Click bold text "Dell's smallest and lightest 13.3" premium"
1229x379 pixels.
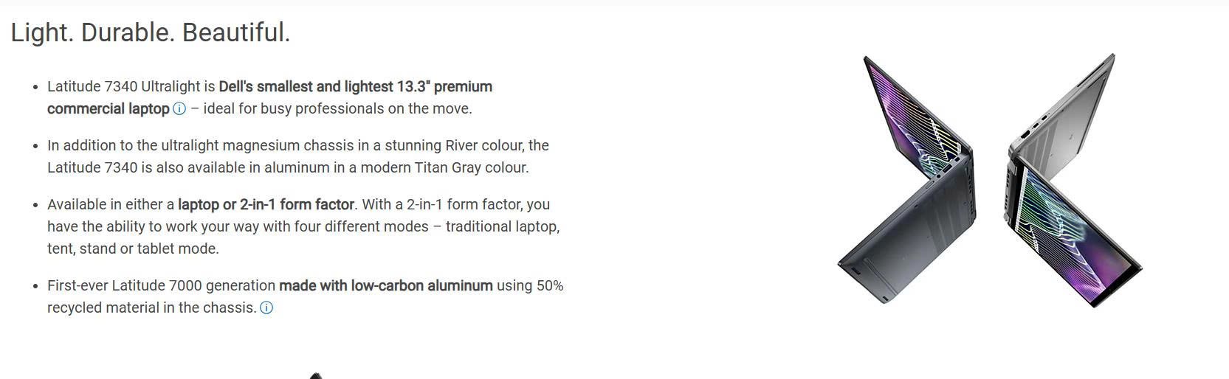point(355,87)
